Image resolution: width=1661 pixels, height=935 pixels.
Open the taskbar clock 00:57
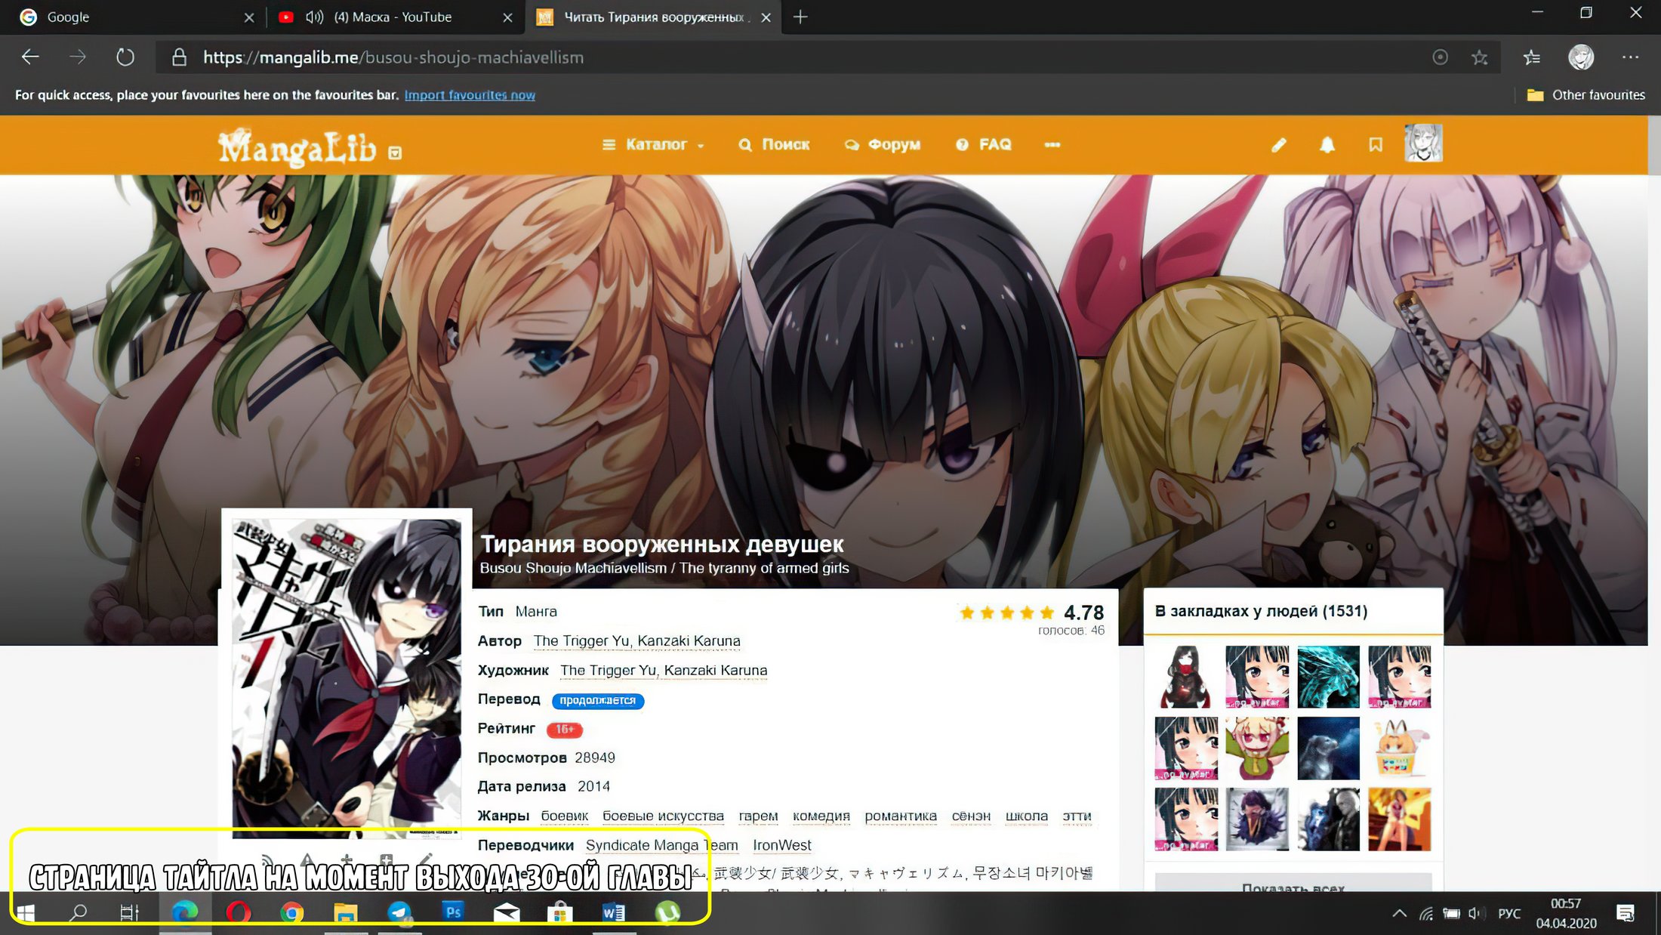(x=1566, y=913)
